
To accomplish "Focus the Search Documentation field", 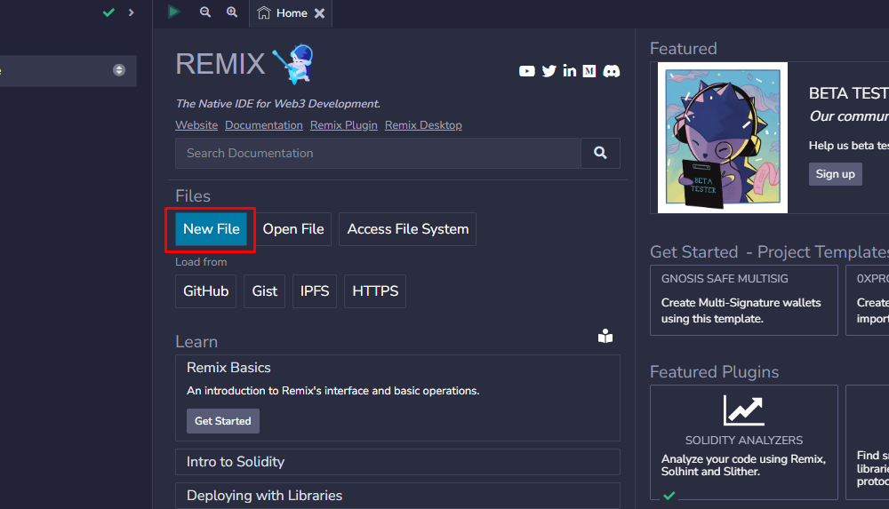I will pos(378,153).
